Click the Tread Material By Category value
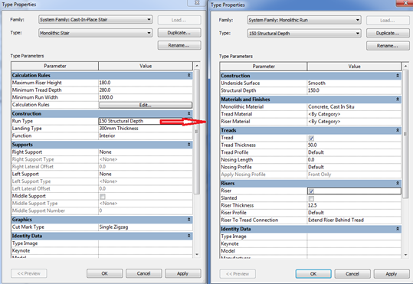The image size is (413, 284). coord(354,114)
